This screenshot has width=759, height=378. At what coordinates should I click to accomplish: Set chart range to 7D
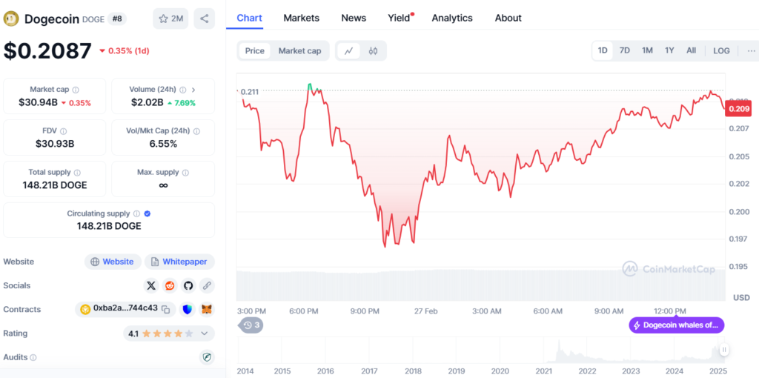(625, 51)
